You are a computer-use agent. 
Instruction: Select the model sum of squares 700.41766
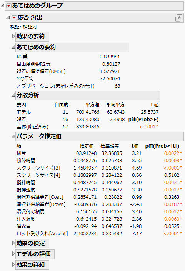click(x=88, y=112)
